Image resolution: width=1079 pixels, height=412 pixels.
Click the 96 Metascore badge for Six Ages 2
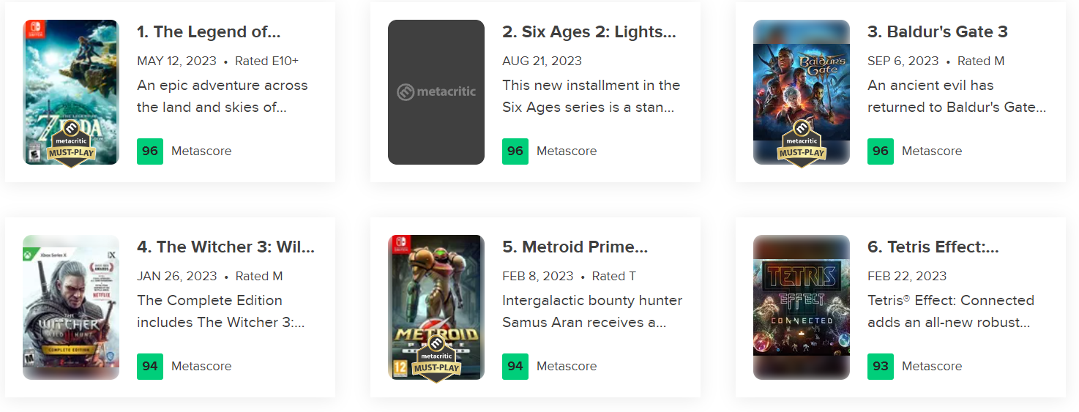coord(515,151)
